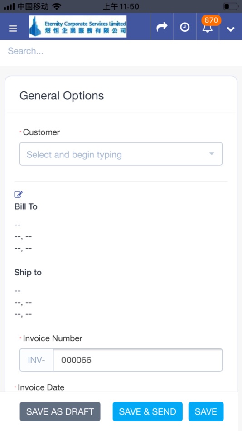Open the hamburger menu
Screen dimensions: 242x431
click(x=13, y=28)
